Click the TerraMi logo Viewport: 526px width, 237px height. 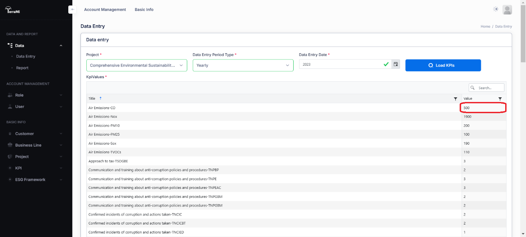13,11
